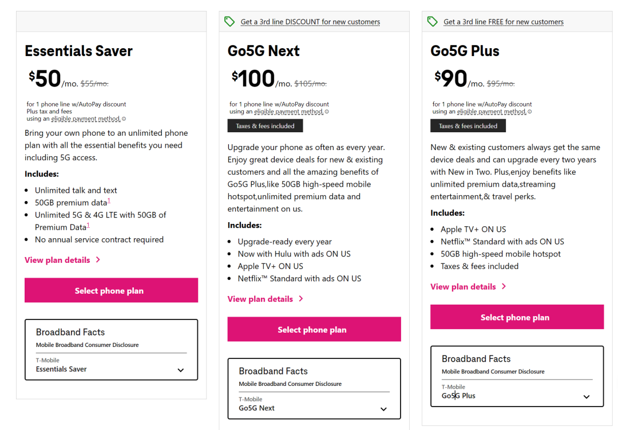Open eligible payment method link under Go5G Next
The height and width of the screenshot is (430, 618).
click(289, 112)
